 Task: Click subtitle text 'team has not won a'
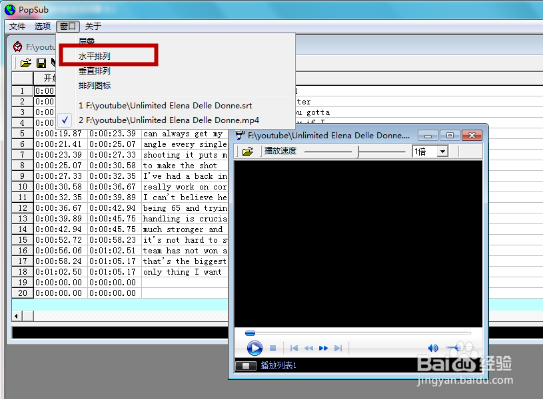point(185,251)
